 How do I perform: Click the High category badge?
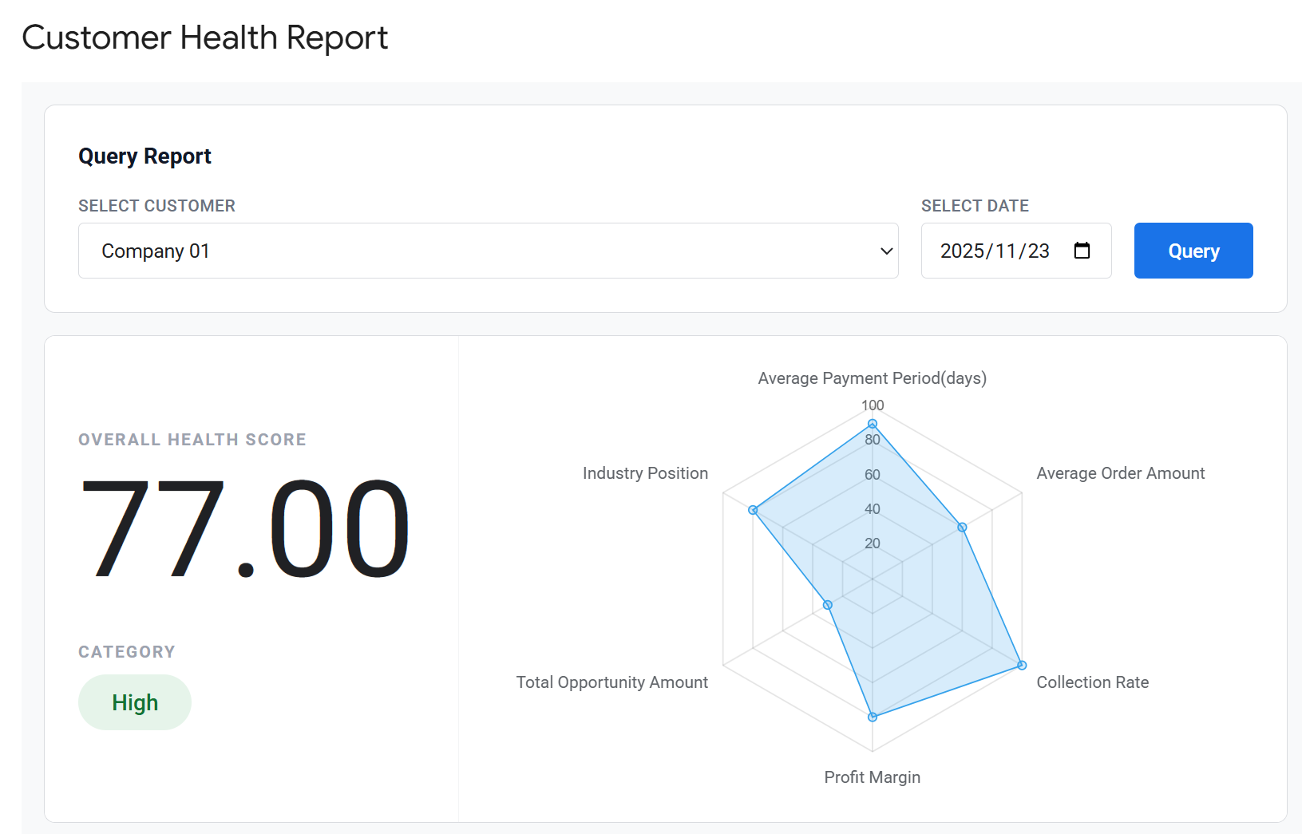click(x=134, y=702)
